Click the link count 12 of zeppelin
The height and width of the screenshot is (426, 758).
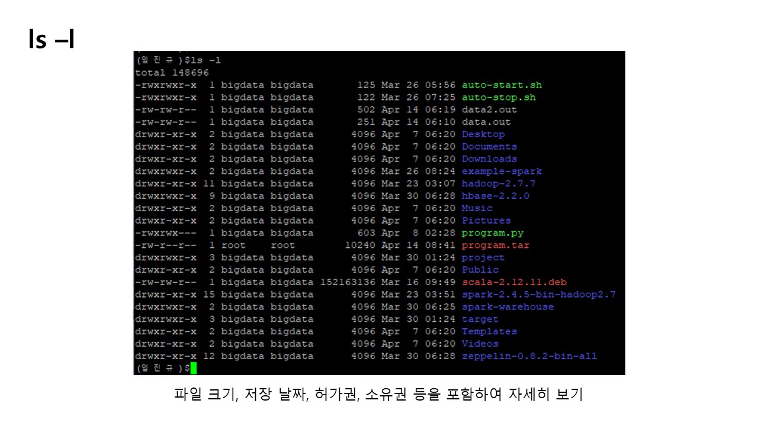[x=209, y=356]
